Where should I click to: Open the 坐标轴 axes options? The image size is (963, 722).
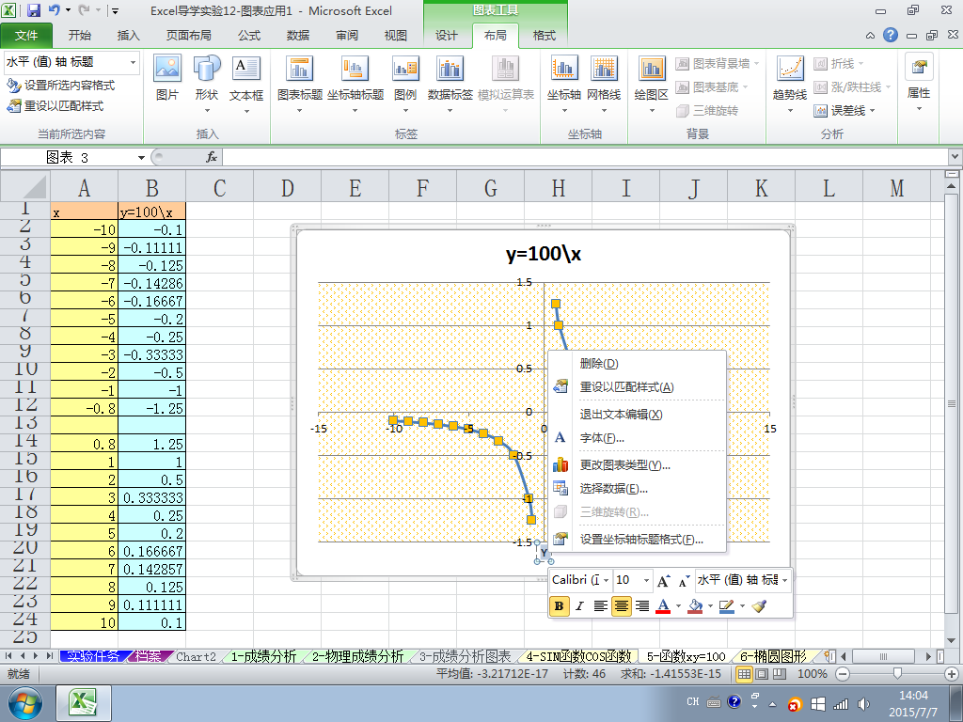coord(564,84)
